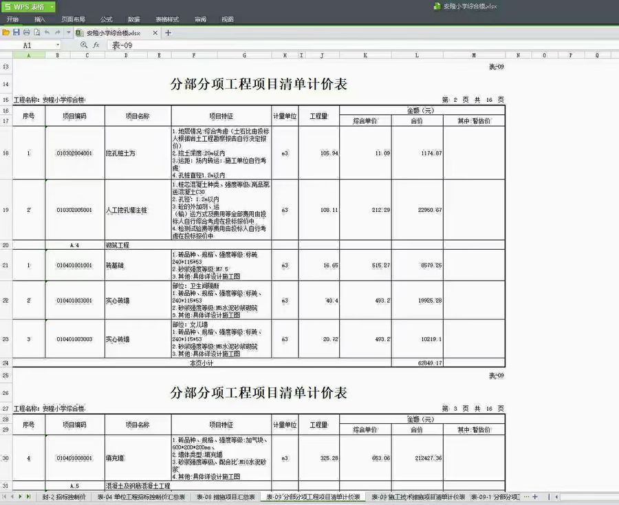Select row header 18
The height and width of the screenshot is (505, 619).
click(x=6, y=153)
